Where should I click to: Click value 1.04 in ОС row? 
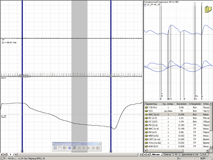click(181, 122)
